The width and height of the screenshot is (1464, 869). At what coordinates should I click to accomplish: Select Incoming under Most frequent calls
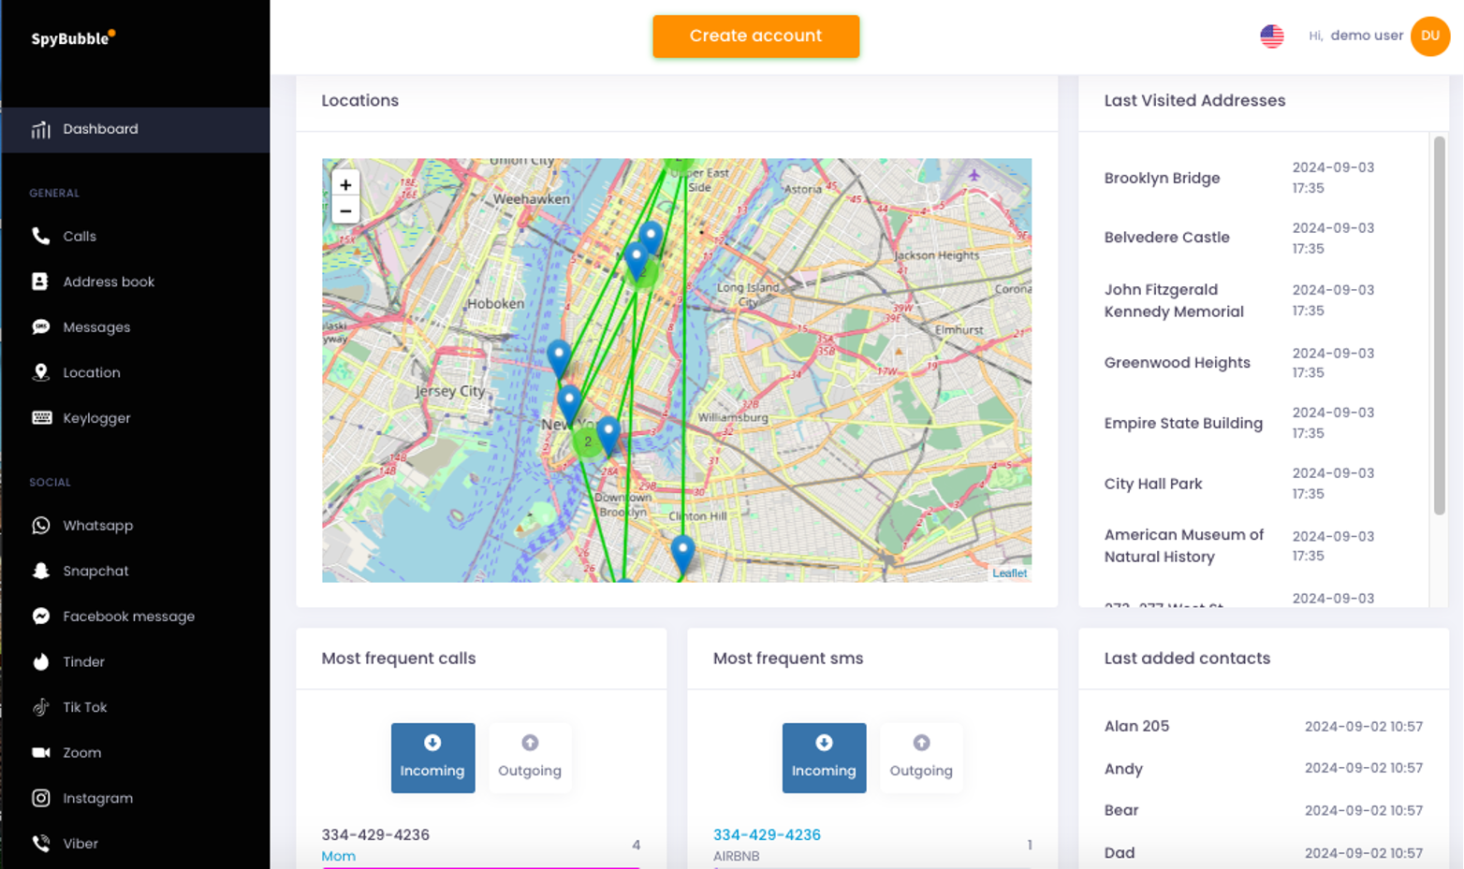(x=432, y=758)
